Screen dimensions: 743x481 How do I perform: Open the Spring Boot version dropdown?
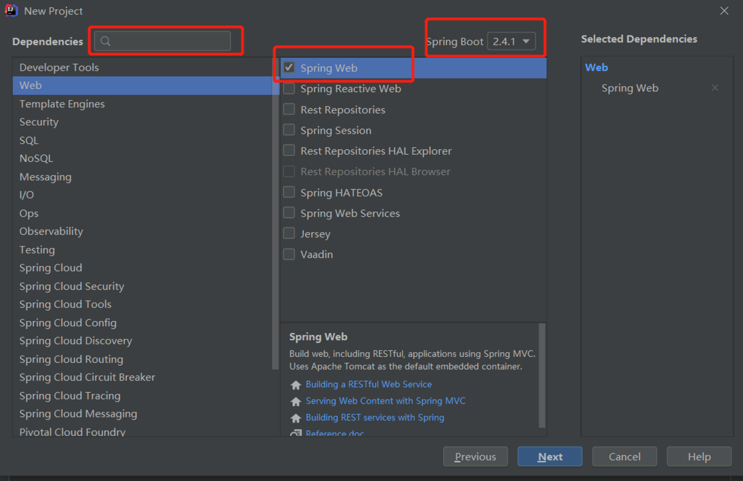[x=512, y=41]
